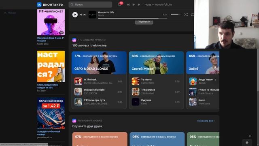Play Fly Me To The Moon cover

193,92
